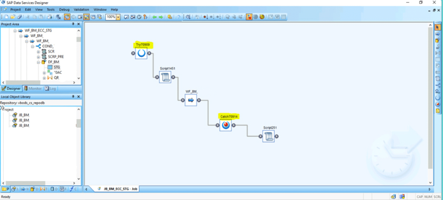This screenshot has width=443, height=200.
Task: Open the Help menu
Action: point(114,10)
